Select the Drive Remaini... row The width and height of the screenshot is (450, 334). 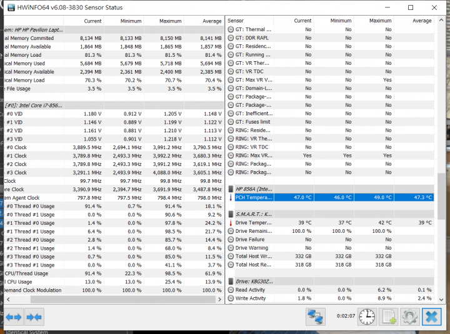click(x=331, y=231)
